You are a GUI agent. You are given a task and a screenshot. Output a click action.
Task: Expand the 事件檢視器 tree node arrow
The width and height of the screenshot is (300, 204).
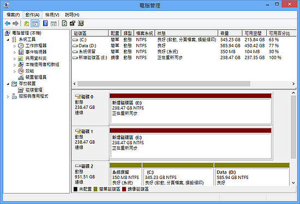(15, 52)
